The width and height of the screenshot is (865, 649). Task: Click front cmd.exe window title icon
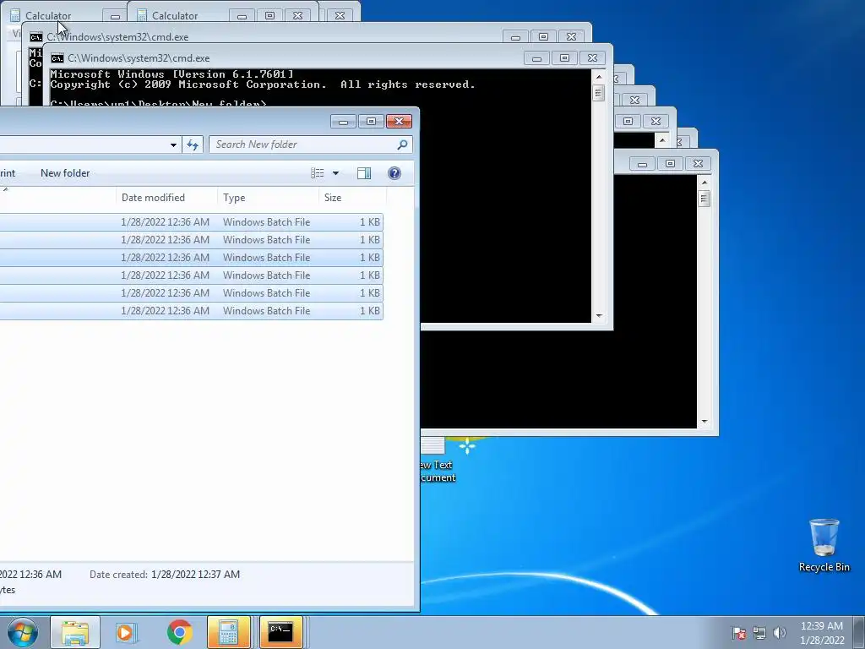click(57, 58)
